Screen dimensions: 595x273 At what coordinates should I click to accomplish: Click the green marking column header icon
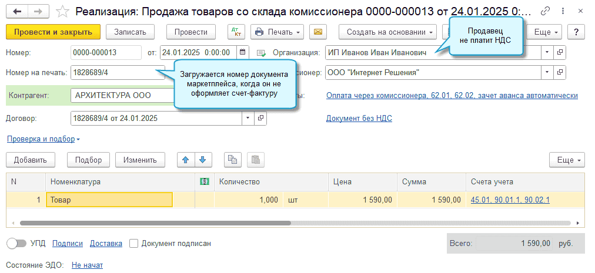(x=205, y=181)
